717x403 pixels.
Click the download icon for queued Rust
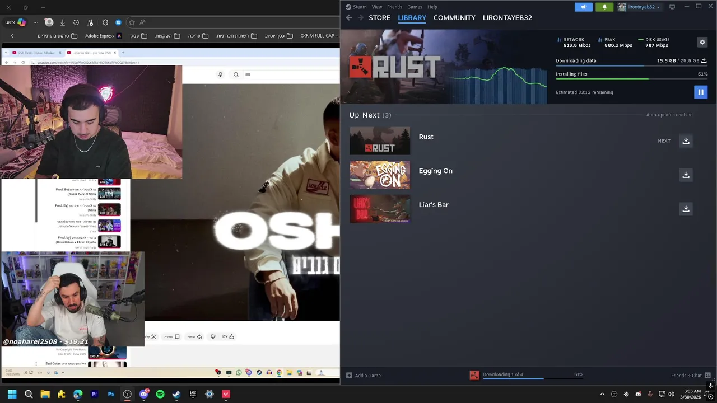pyautogui.click(x=686, y=140)
